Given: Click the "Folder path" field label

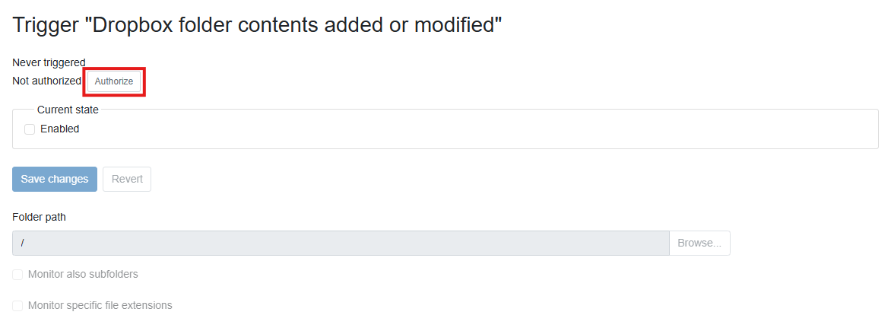Looking at the screenshot, I should (39, 217).
